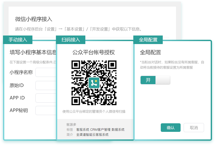Click the 确认 button
Viewport: 215px width, 145px height.
pos(171,128)
